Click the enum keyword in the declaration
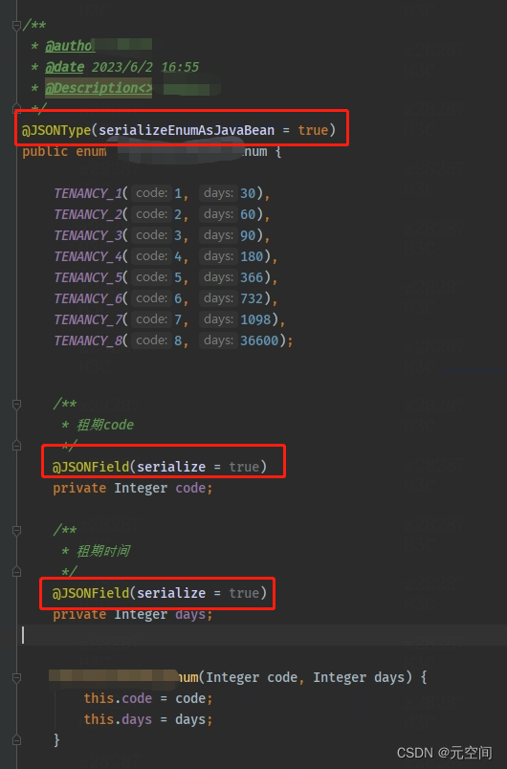Viewport: 507px width, 769px height. click(91, 151)
